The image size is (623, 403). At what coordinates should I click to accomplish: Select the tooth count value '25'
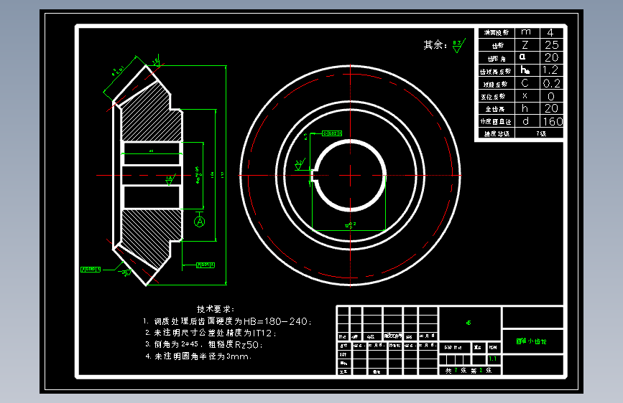(551, 45)
